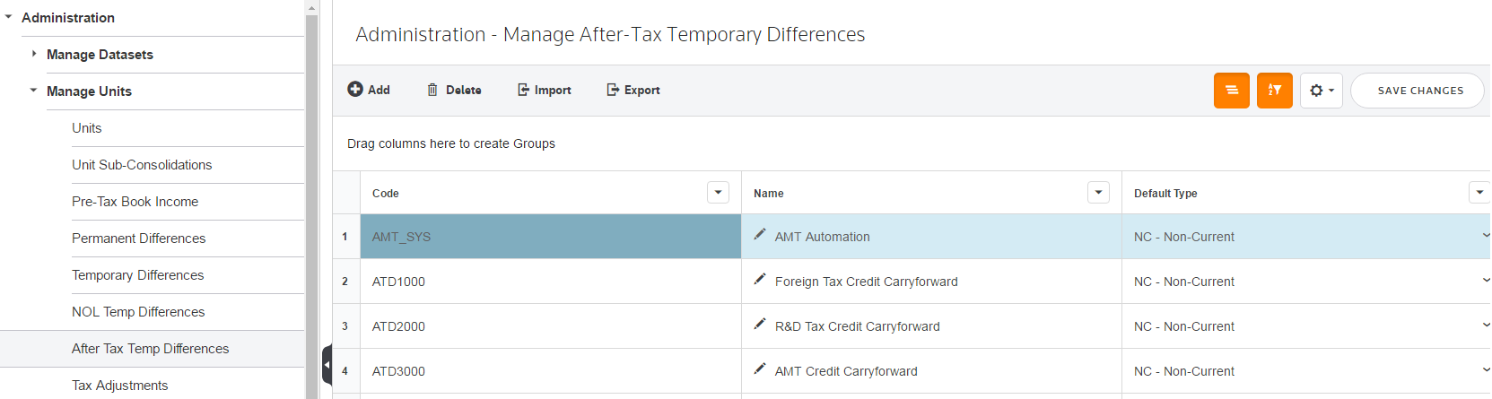Click the Save Changes button
1492x399 pixels.
pyautogui.click(x=1419, y=91)
